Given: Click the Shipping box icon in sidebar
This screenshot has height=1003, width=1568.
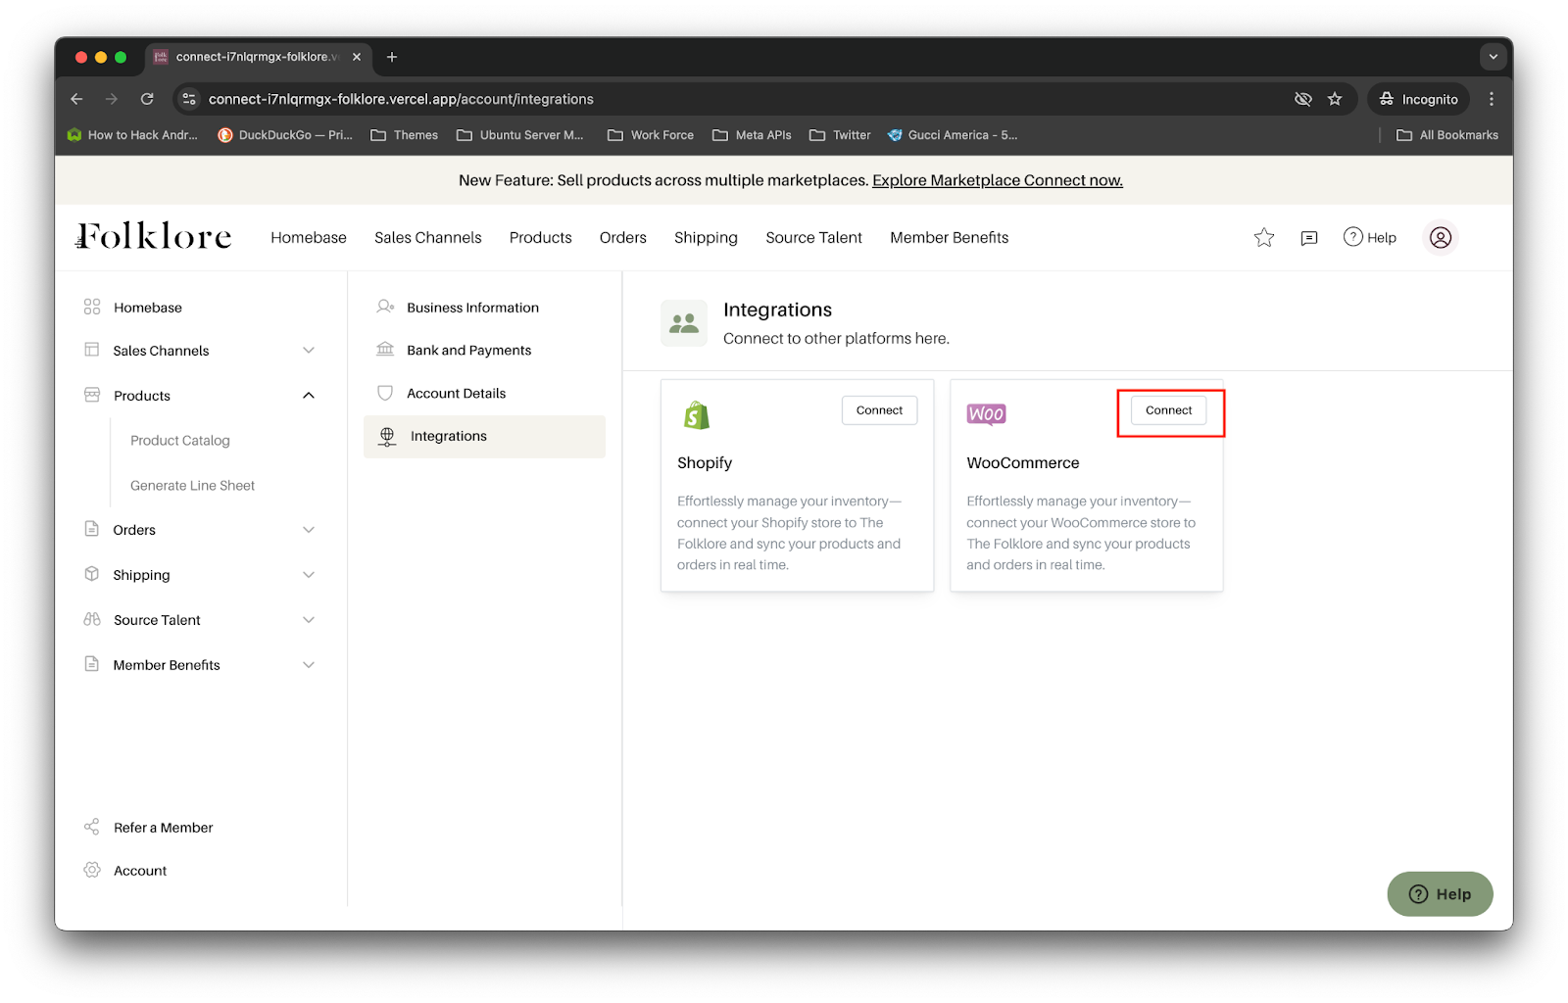Looking at the screenshot, I should [92, 574].
